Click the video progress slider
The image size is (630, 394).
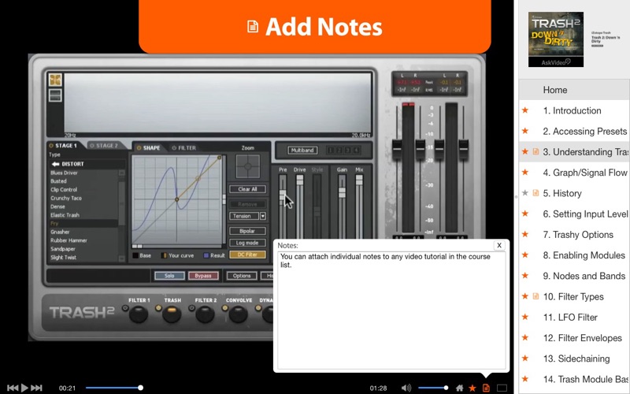113,388
